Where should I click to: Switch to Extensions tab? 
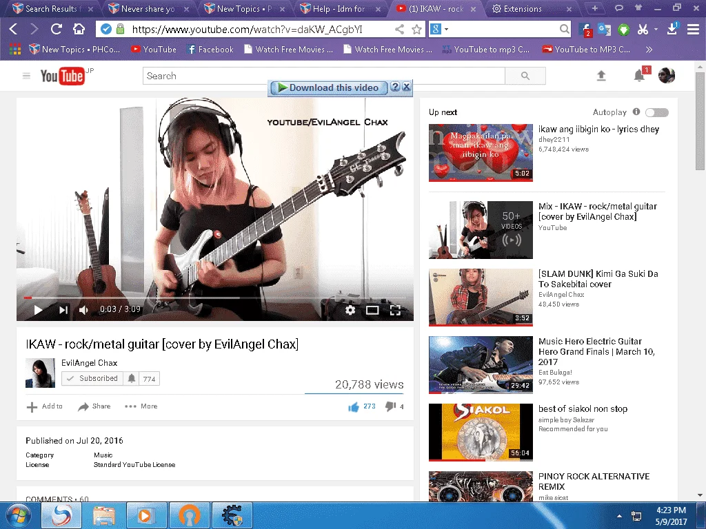pos(532,8)
